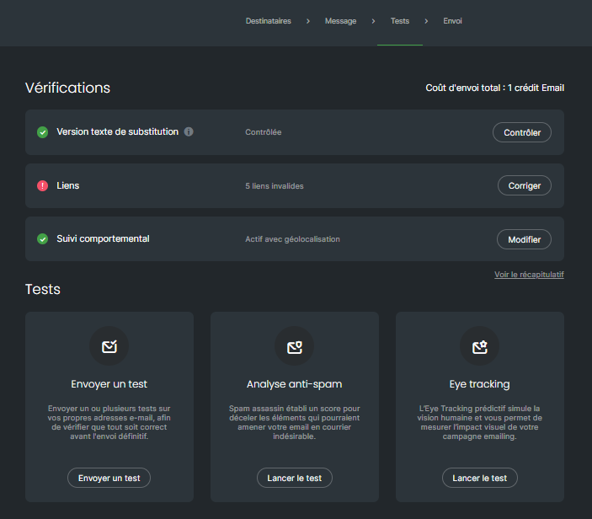Click the red error icon next to Liens
592x519 pixels.
[42, 185]
